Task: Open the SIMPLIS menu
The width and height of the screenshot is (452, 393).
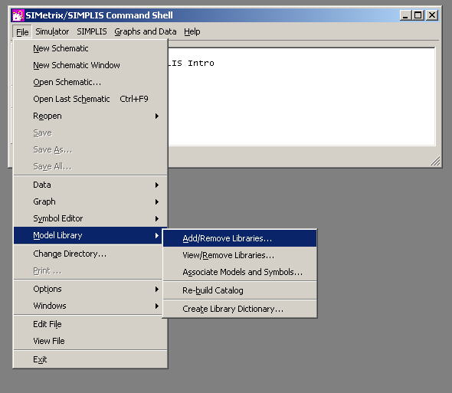Action: click(x=92, y=31)
